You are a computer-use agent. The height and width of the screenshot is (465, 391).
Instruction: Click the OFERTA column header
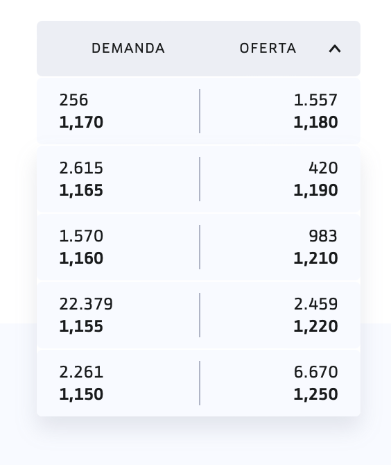(268, 49)
